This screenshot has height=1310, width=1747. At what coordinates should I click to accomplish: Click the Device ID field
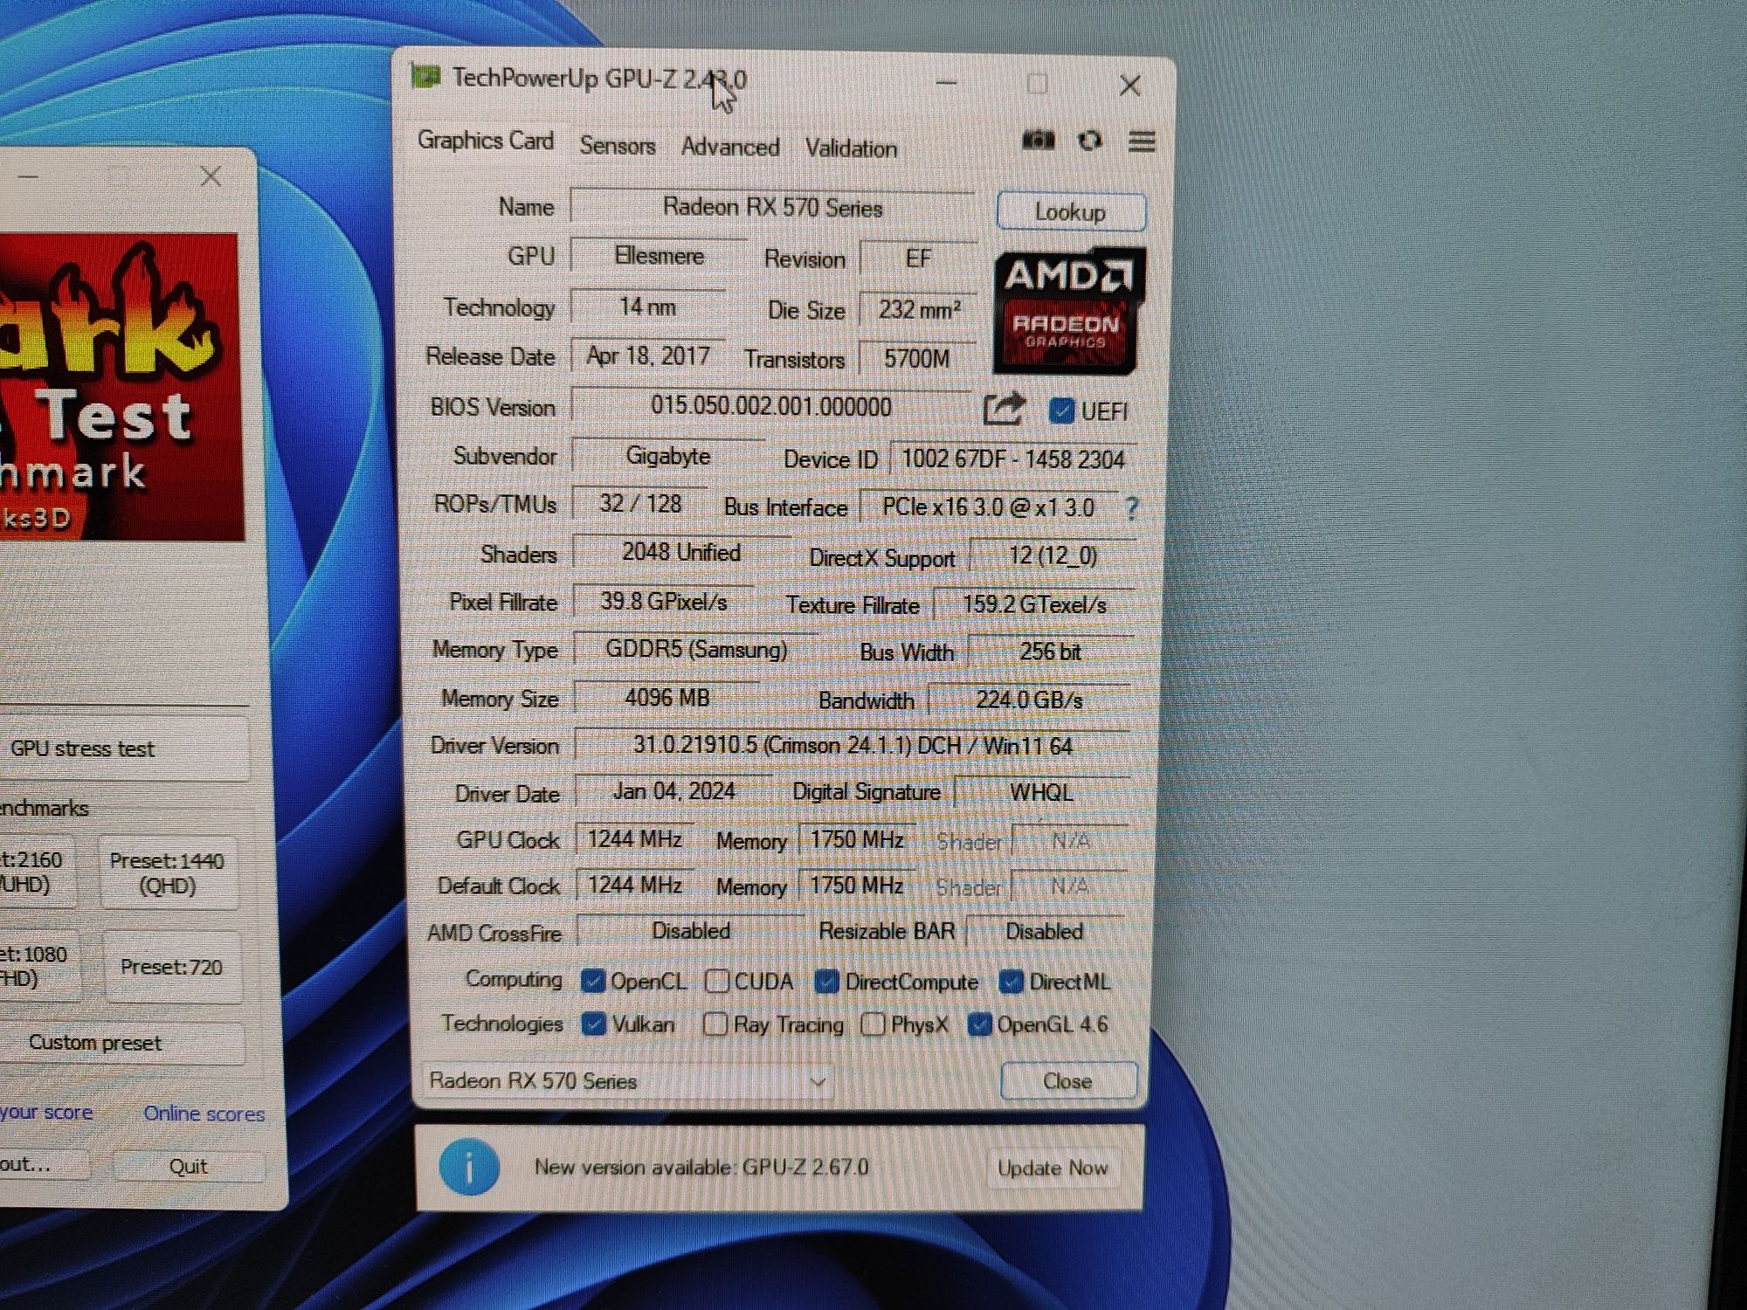(x=1012, y=459)
